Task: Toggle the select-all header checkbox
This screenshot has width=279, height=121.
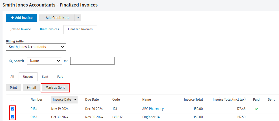Action: pos(13,100)
